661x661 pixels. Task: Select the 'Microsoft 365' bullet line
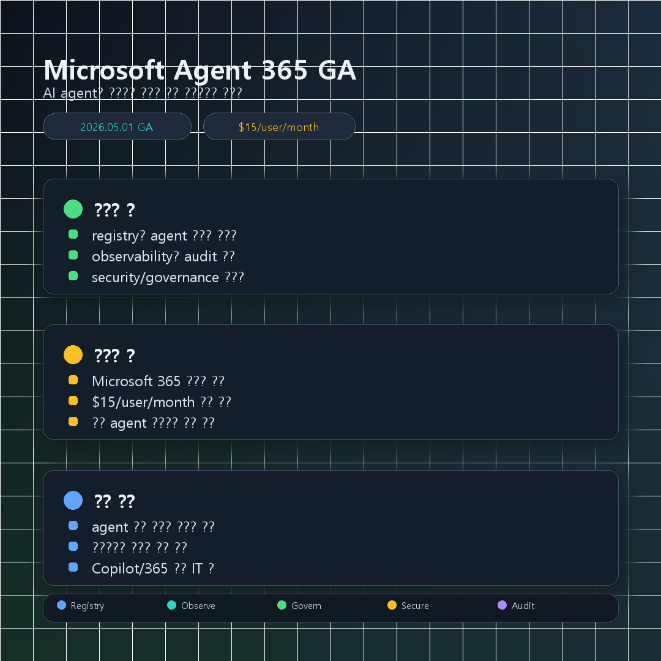click(158, 381)
